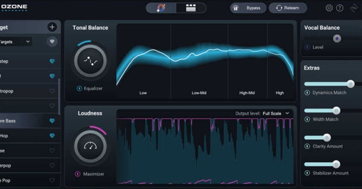The width and height of the screenshot is (362, 189).
Task: Click the iZotope logo icon at top right
Action: (x=354, y=8)
